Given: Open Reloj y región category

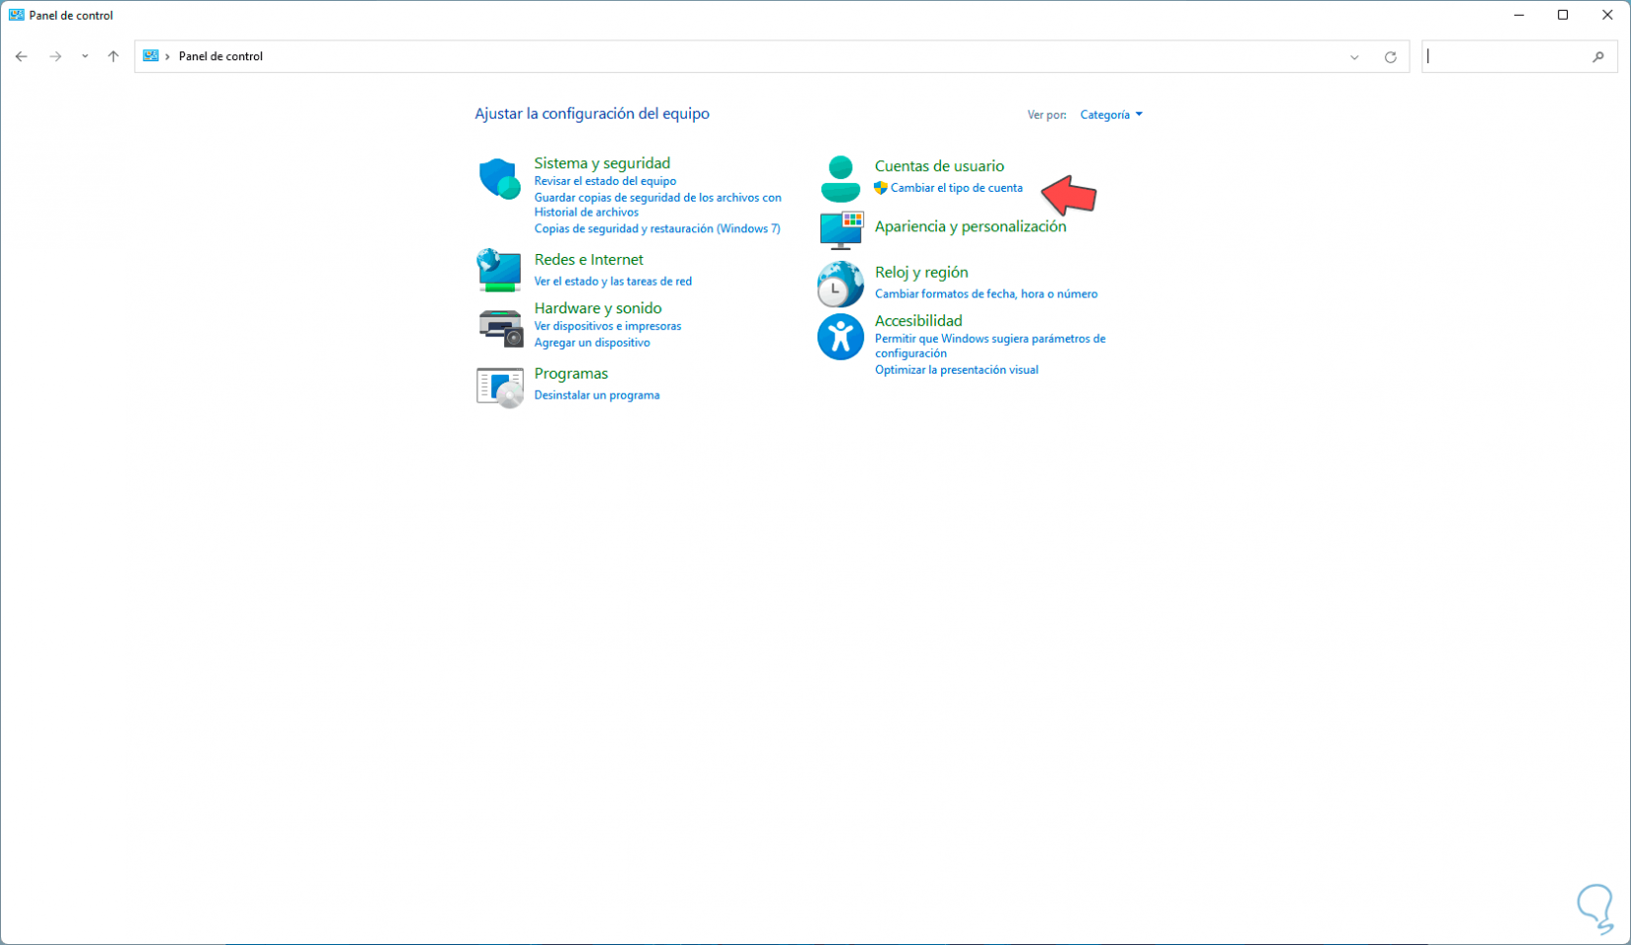Looking at the screenshot, I should [x=921, y=272].
